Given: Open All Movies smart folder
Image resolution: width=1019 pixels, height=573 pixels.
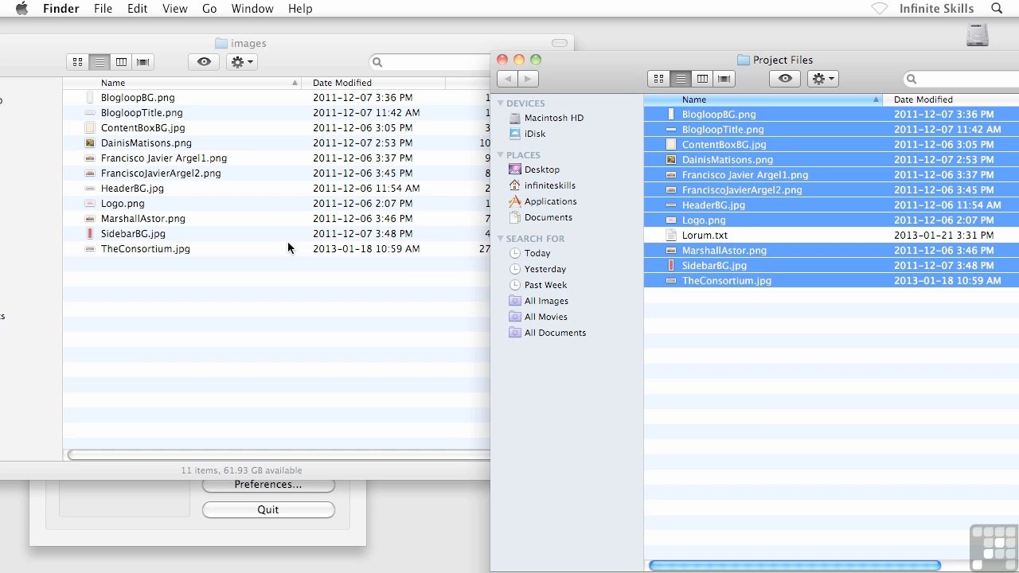Looking at the screenshot, I should [538, 317].
